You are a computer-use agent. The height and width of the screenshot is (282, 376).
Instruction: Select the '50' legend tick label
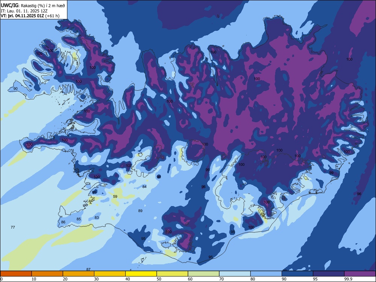[x=159, y=279]
